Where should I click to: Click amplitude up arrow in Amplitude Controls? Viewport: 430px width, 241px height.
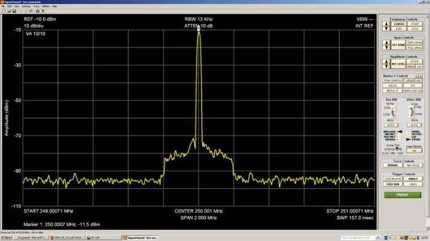(x=386, y=61)
